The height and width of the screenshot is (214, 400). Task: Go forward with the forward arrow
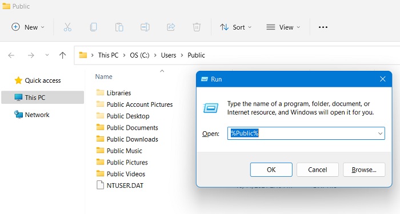click(31, 55)
